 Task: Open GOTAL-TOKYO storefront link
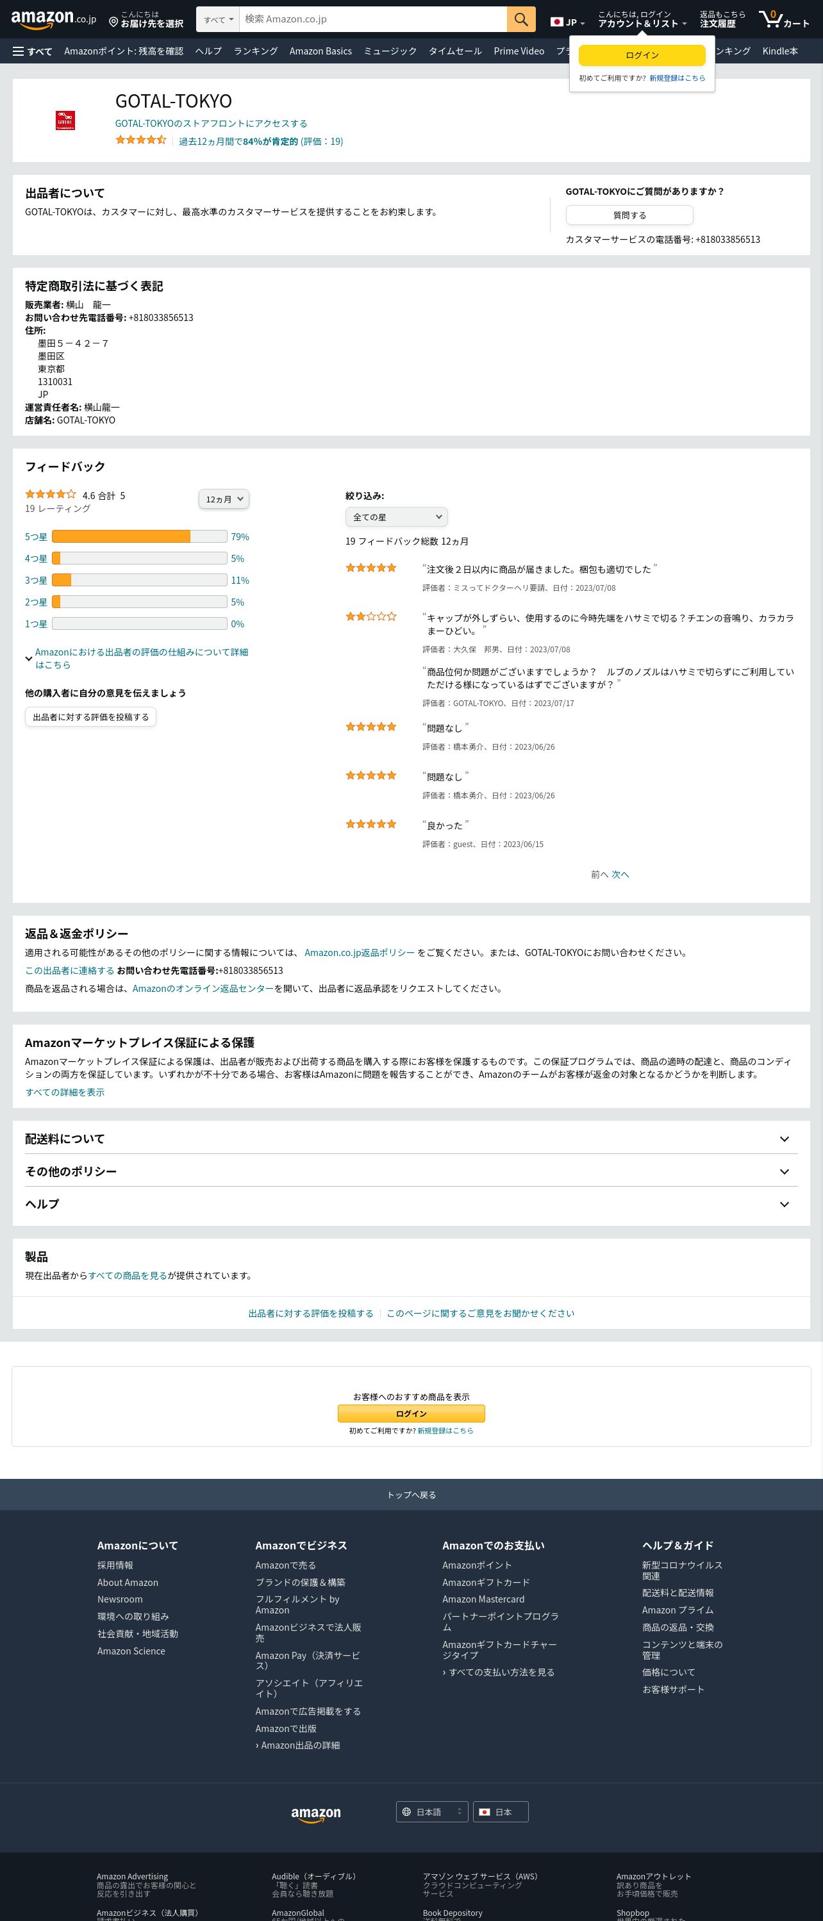pyautogui.click(x=211, y=123)
